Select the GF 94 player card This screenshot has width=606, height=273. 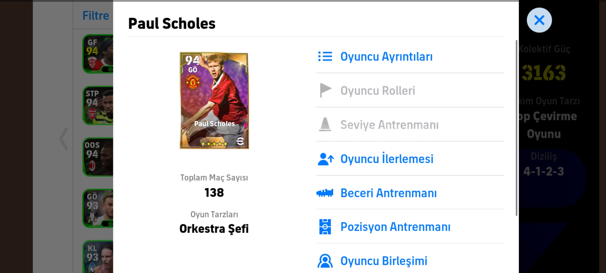pyautogui.click(x=98, y=54)
